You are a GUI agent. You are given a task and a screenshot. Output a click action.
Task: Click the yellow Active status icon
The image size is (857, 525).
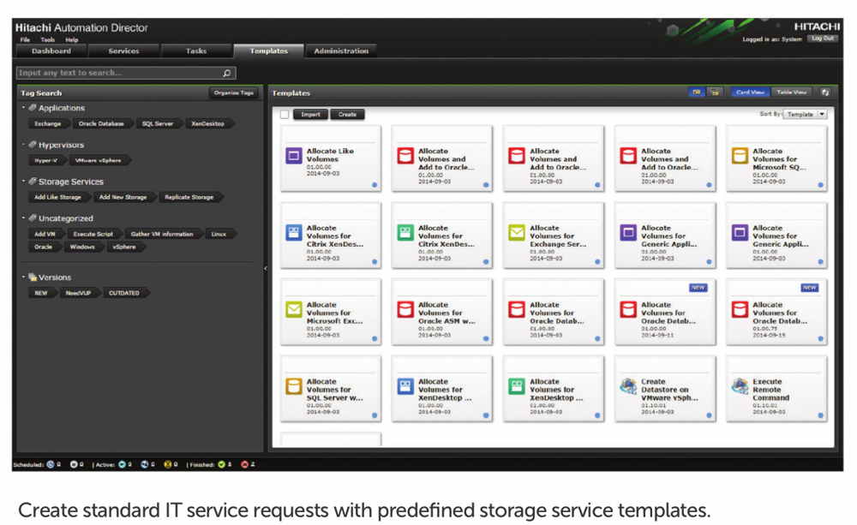pyautogui.click(x=168, y=464)
